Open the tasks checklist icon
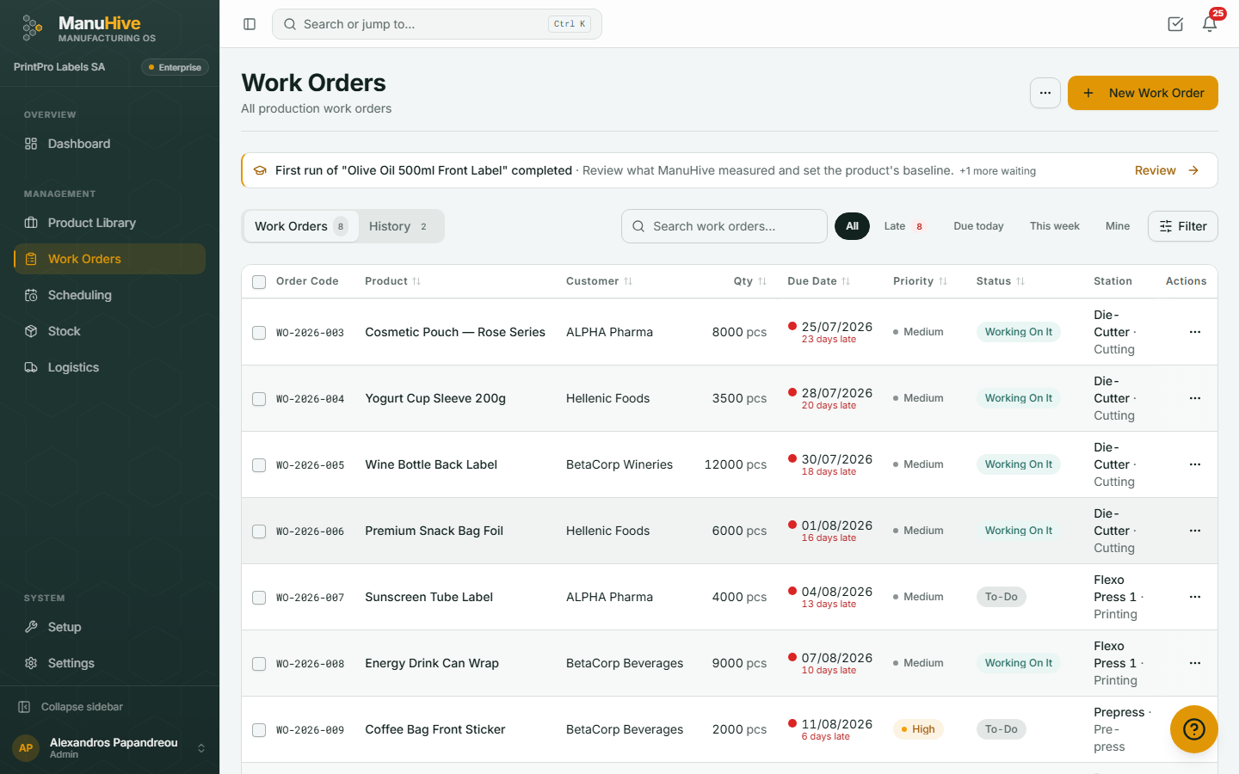The image size is (1239, 774). [x=1175, y=24]
